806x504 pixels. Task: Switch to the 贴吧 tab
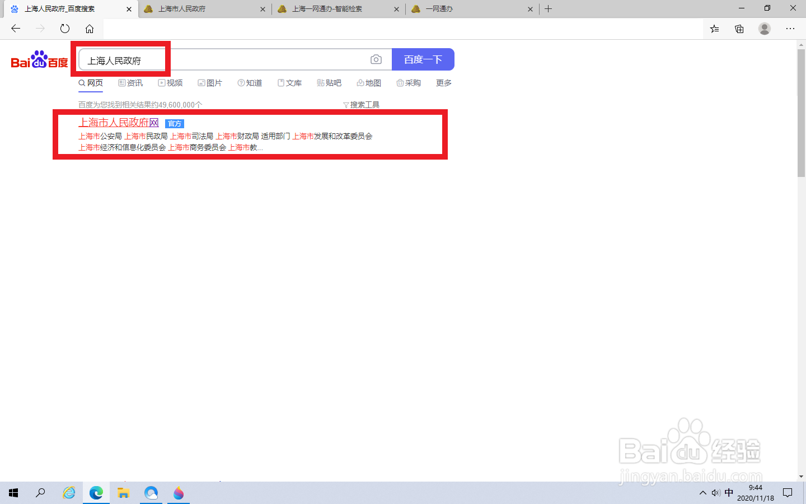[329, 83]
